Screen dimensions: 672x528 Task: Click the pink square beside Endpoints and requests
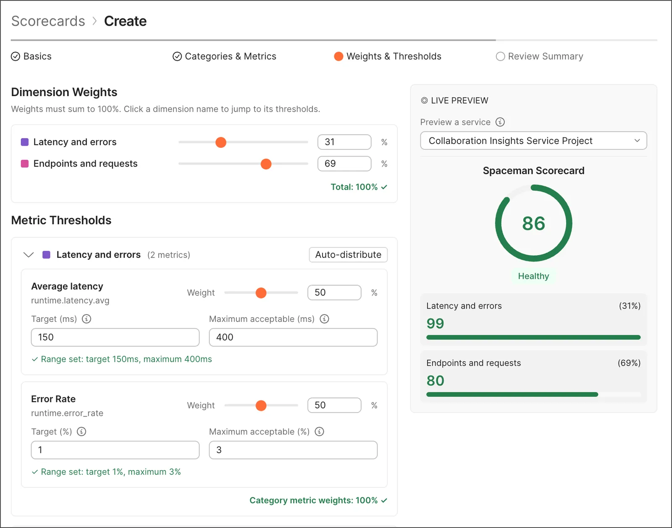point(25,163)
